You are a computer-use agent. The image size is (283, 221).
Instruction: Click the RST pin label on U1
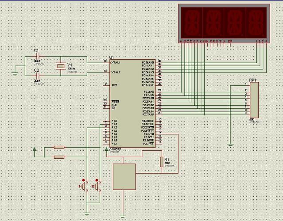point(114,85)
